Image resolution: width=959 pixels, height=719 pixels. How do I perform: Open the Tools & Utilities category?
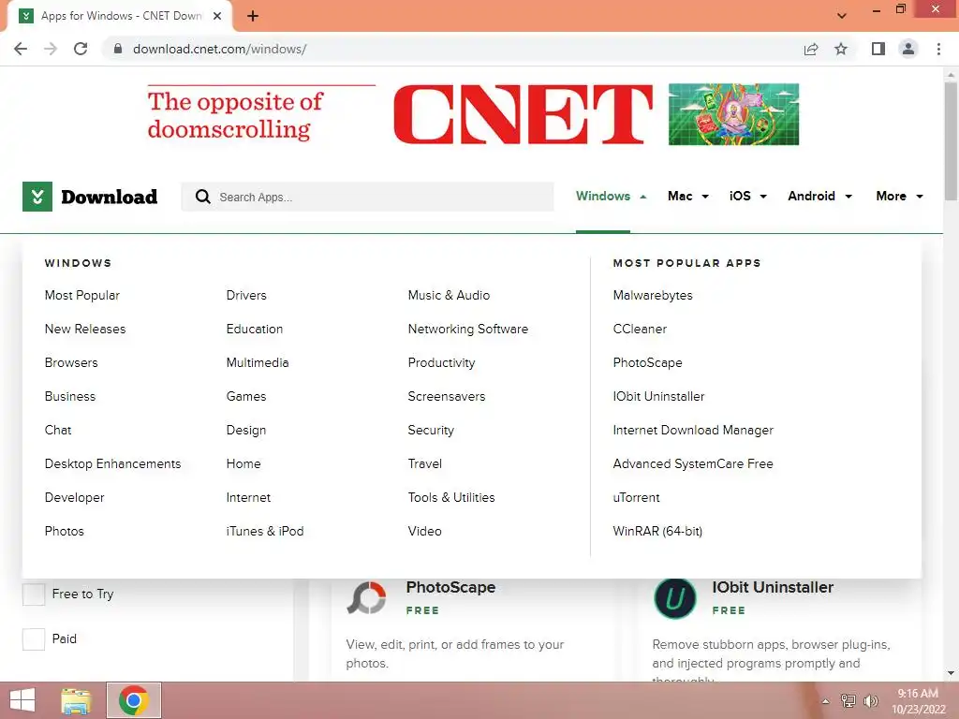point(451,498)
